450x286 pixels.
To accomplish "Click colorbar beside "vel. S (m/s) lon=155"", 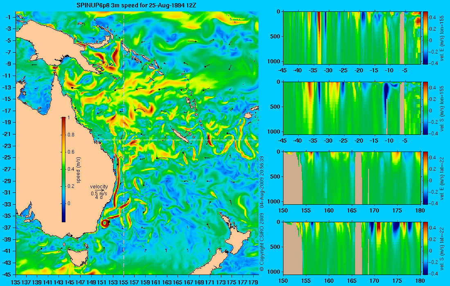I will click(x=425, y=108).
